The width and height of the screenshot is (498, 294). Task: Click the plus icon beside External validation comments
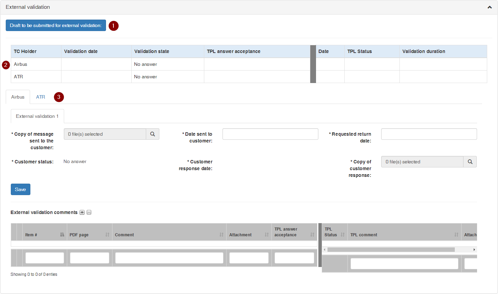(x=82, y=212)
